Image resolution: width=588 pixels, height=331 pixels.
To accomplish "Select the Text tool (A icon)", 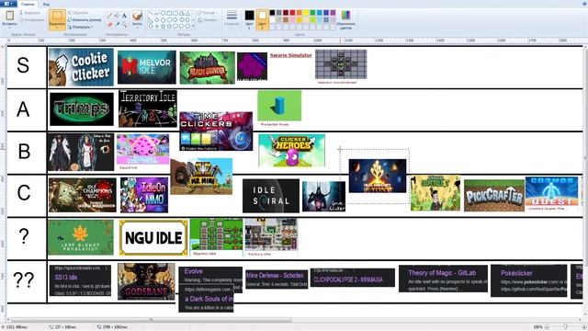I will (124, 16).
